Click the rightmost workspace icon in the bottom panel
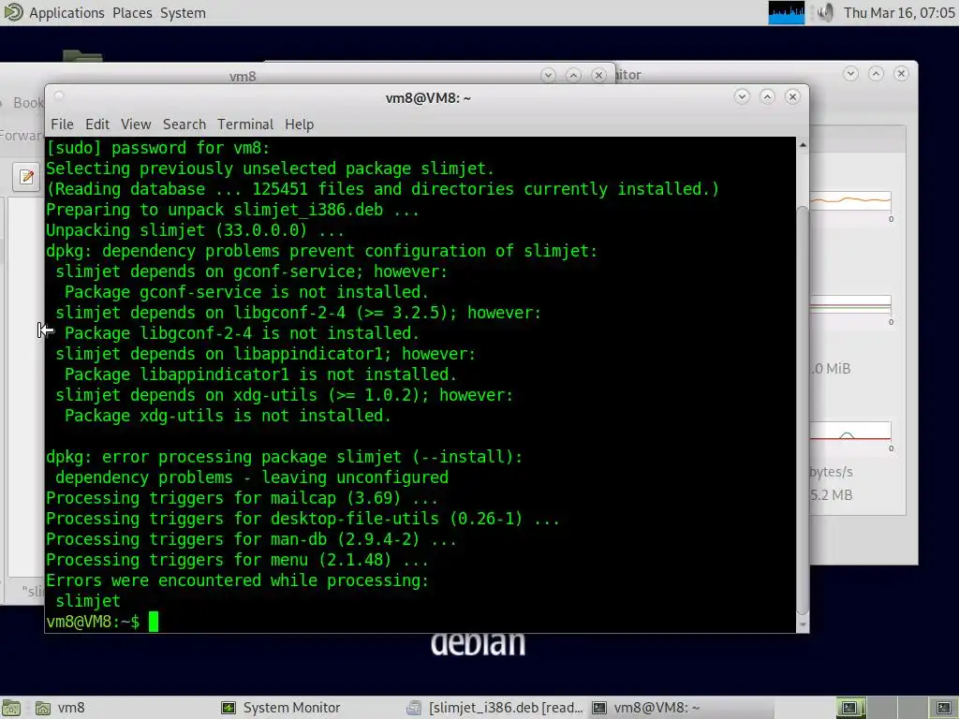959x719 pixels. point(944,708)
